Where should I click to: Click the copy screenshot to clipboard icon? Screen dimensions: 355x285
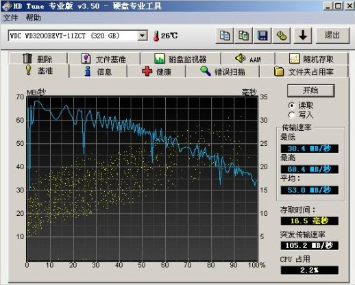243,36
